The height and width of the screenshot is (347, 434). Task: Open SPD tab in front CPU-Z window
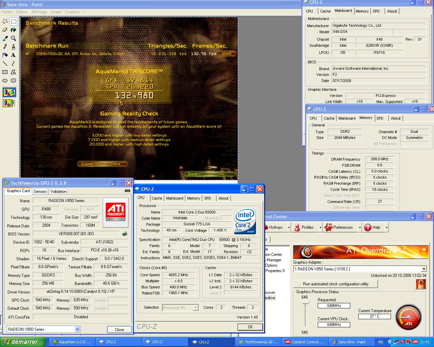point(208,198)
